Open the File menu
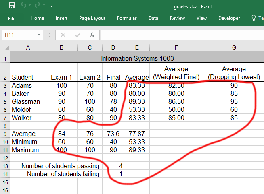This screenshot has width=264, height=194. [12, 18]
